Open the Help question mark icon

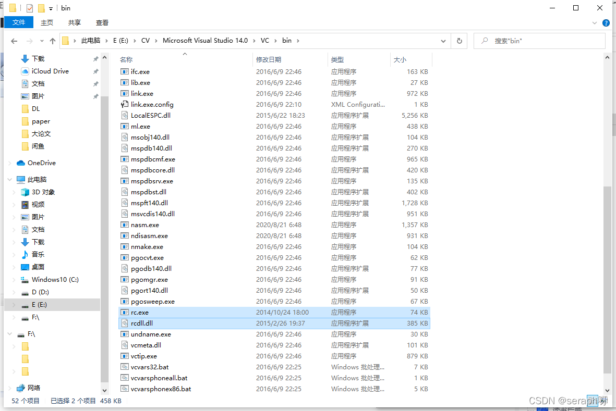point(606,23)
